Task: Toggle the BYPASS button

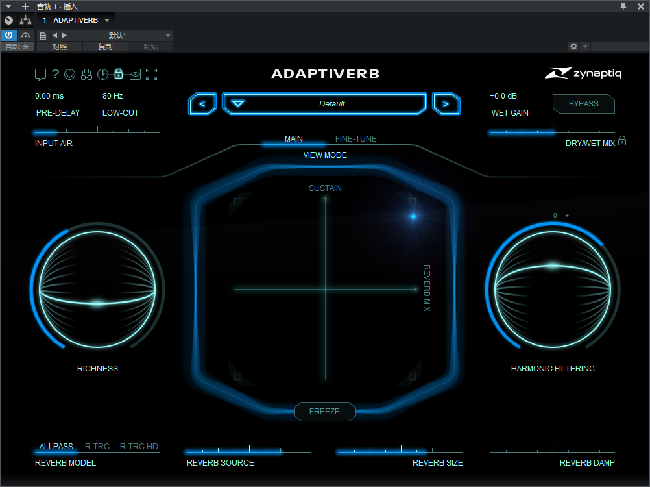Action: tap(584, 104)
